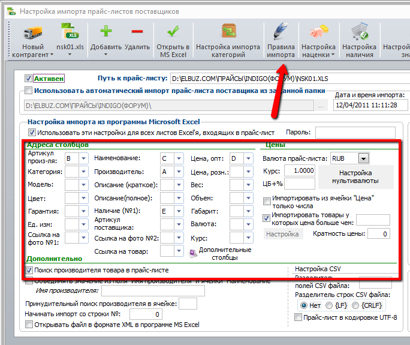Click the Принудительный поиск производителя cell field
410x345 pixels.
coord(188,304)
